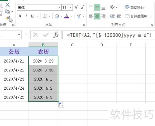Open font settings dialog launcher
Image resolution: width=155 pixels, height=126 pixels.
(84, 25)
